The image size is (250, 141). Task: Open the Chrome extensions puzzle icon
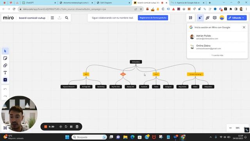(231, 9)
